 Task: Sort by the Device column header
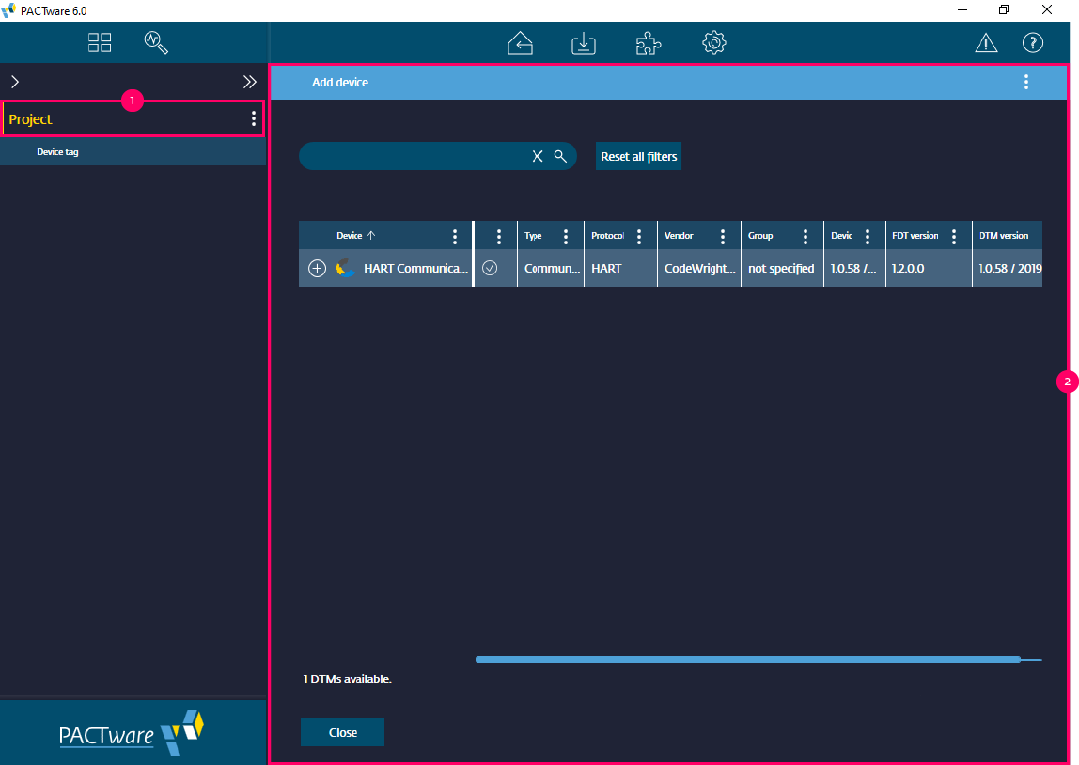(356, 235)
